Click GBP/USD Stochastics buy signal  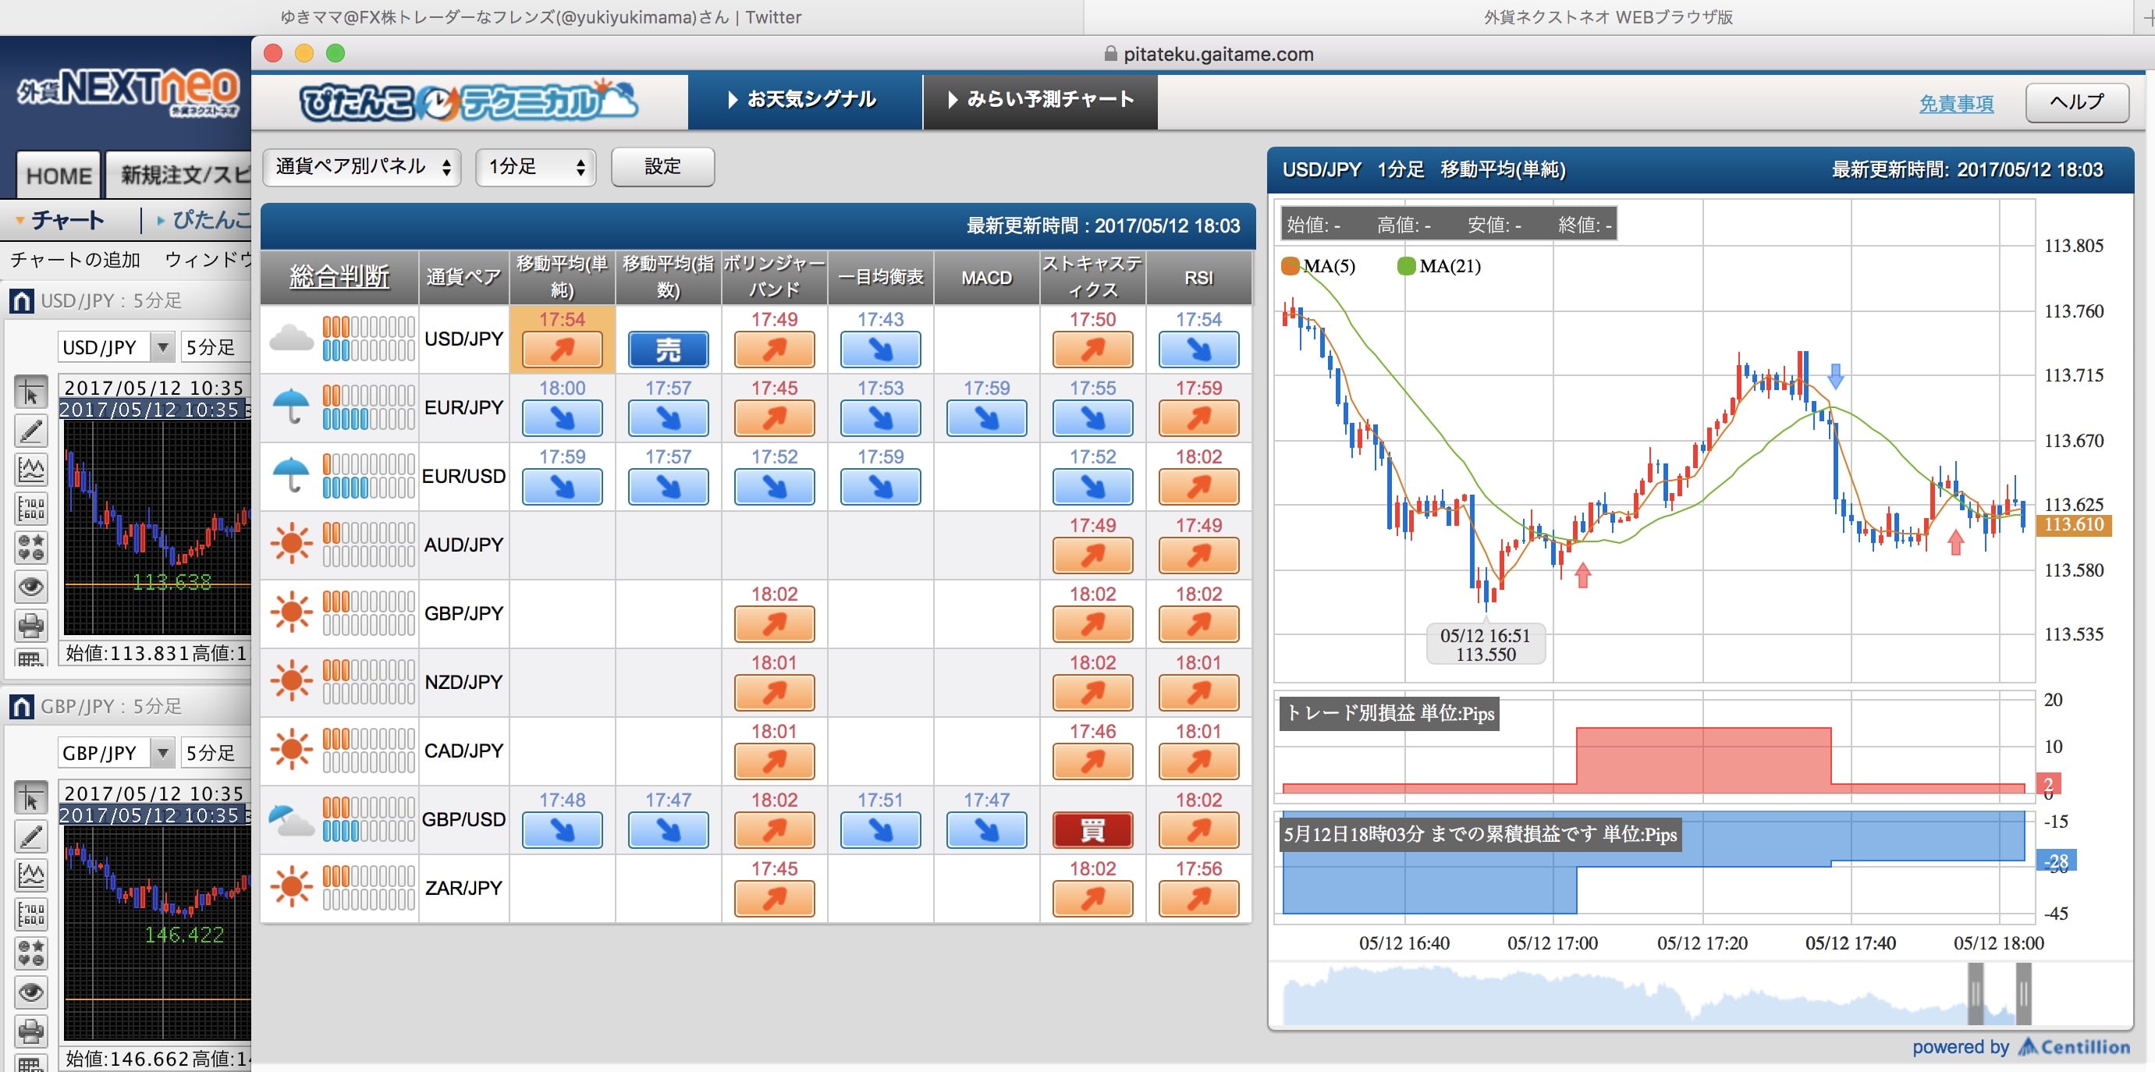pyautogui.click(x=1092, y=829)
